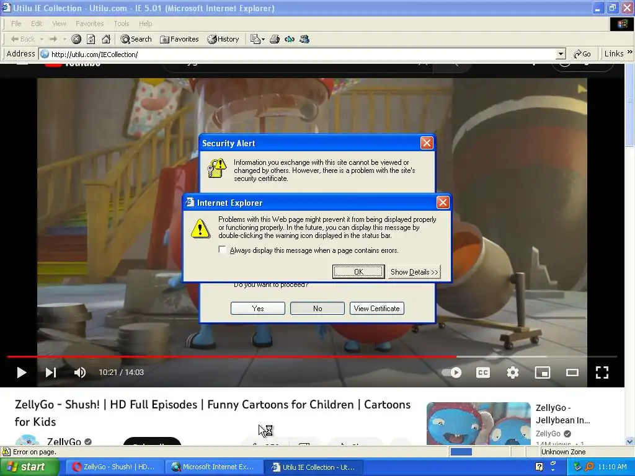Click the Mail toolbar icon

click(x=255, y=39)
